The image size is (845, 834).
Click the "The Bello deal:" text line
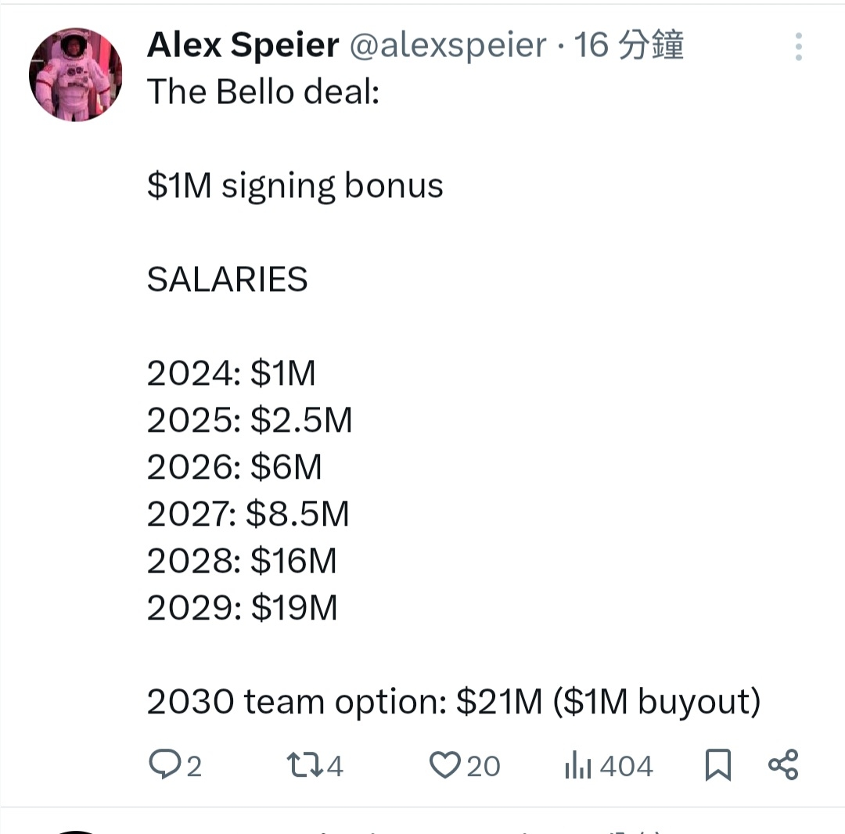[263, 92]
